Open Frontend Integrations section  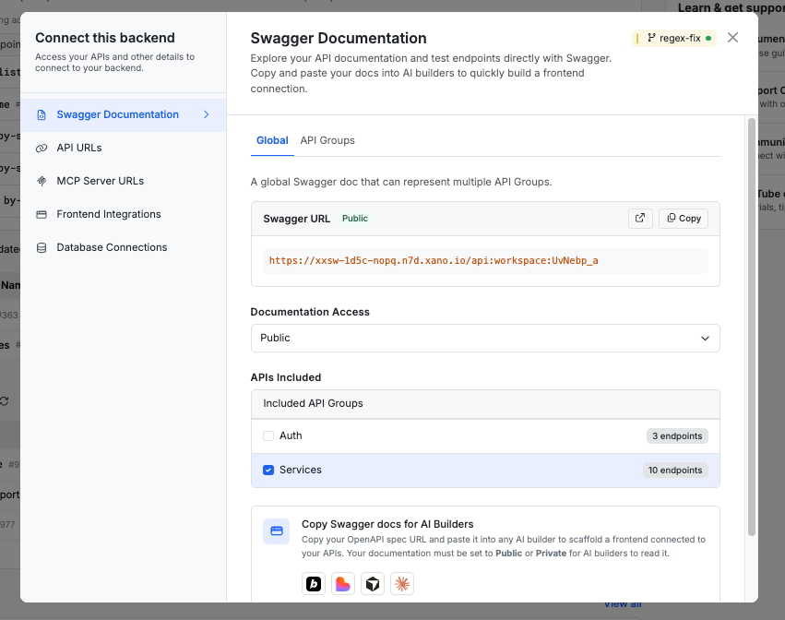[124, 214]
